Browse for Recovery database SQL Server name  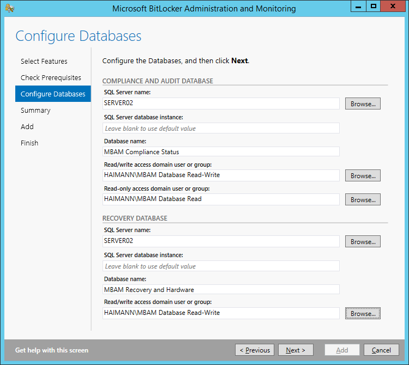(x=363, y=241)
